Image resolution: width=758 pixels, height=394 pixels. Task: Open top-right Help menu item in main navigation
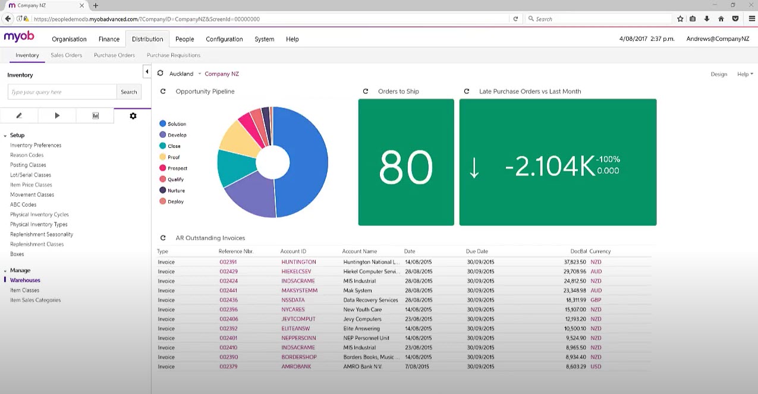pyautogui.click(x=292, y=39)
